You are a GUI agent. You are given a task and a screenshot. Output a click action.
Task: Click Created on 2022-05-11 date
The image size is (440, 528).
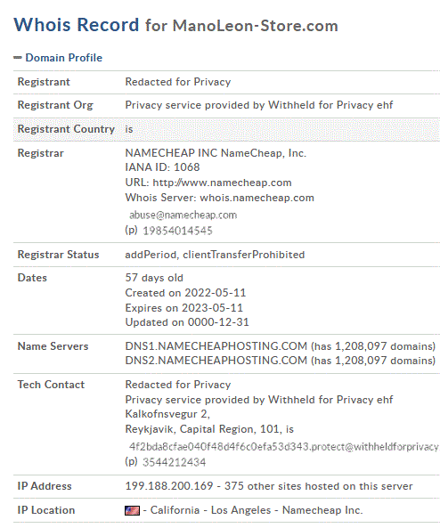185,293
